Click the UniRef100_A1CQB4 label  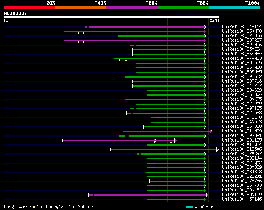(242, 145)
